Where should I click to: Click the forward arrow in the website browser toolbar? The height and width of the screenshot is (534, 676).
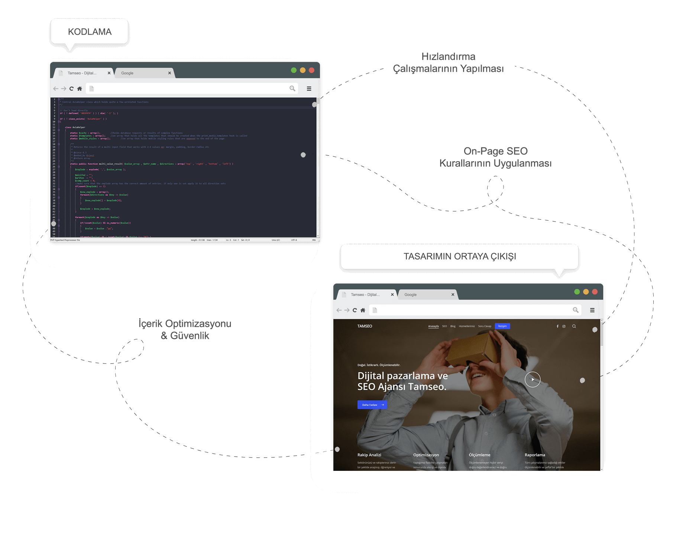tap(347, 310)
